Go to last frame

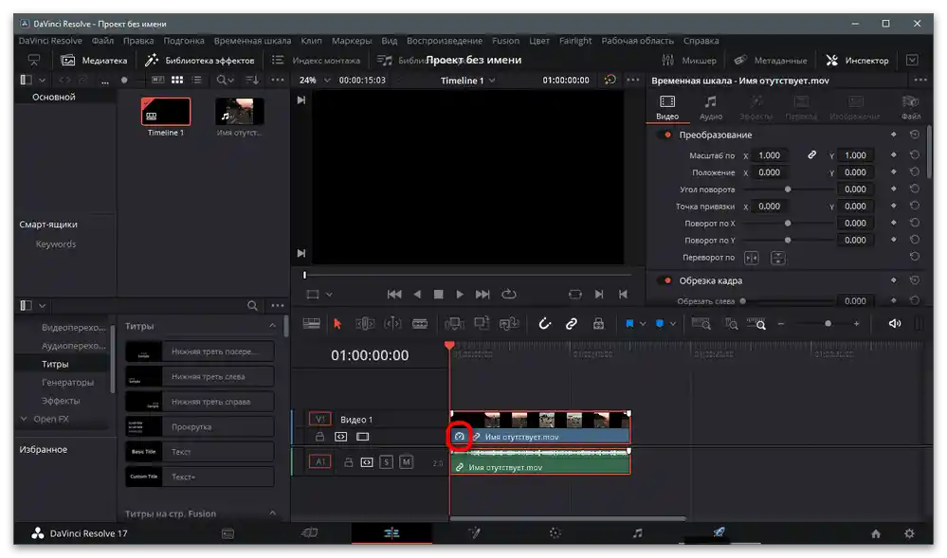tap(483, 294)
